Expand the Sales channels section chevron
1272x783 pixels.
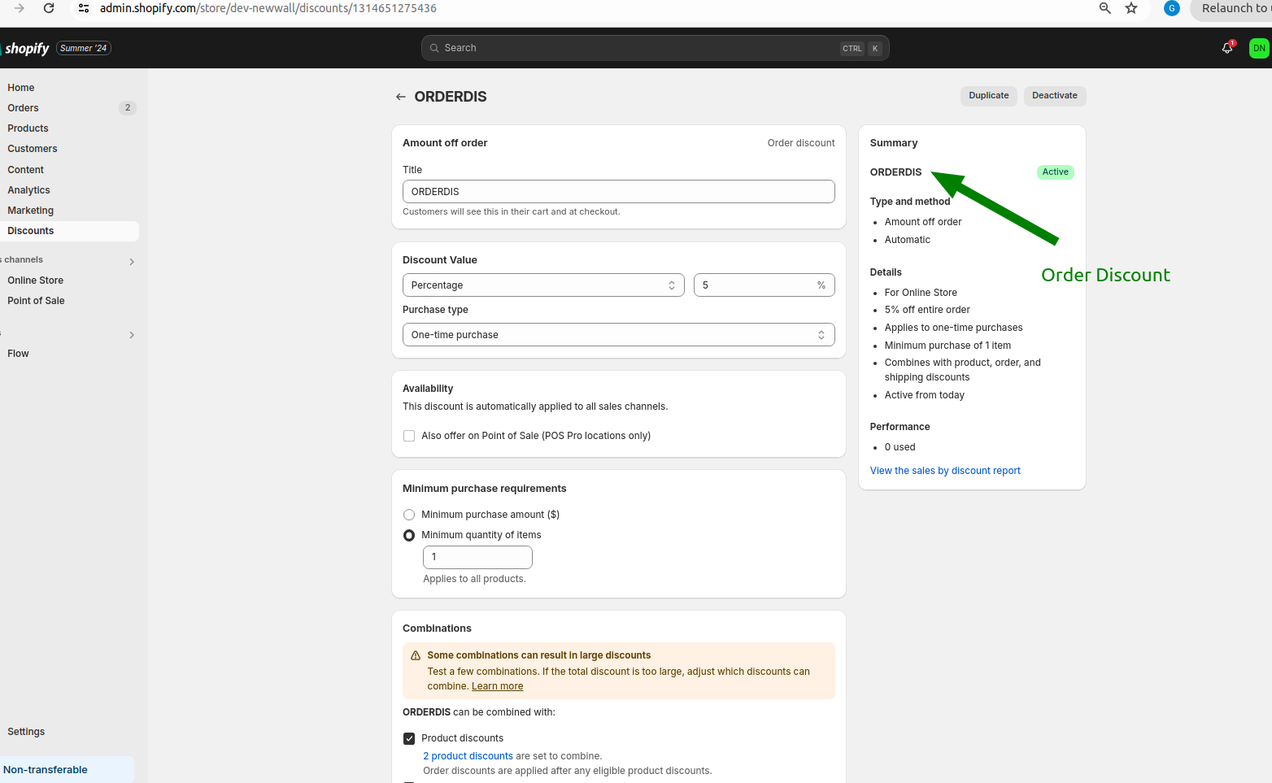click(x=132, y=262)
